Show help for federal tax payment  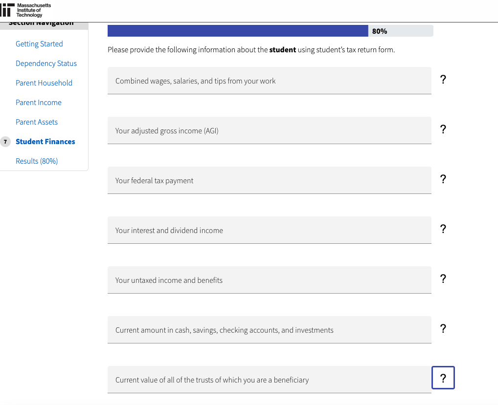[x=443, y=179]
